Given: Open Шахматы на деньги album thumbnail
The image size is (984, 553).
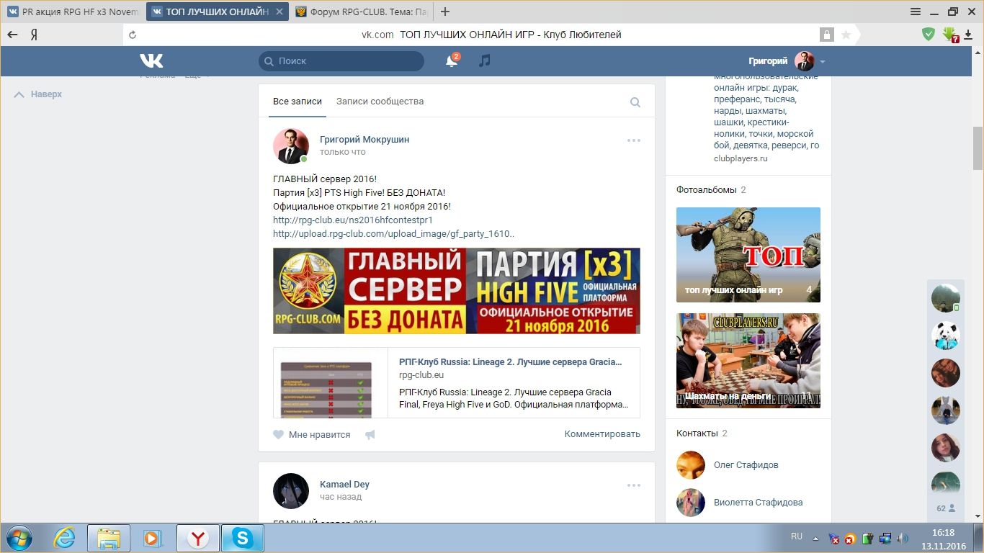Looking at the screenshot, I should pos(748,361).
